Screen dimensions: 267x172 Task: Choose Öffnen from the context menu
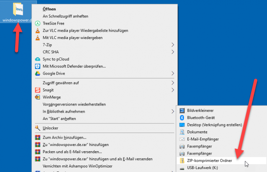pos(105,9)
